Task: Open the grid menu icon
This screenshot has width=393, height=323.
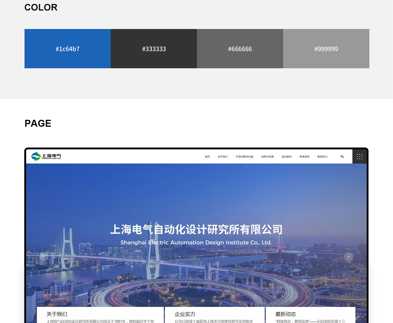Action: (x=359, y=157)
